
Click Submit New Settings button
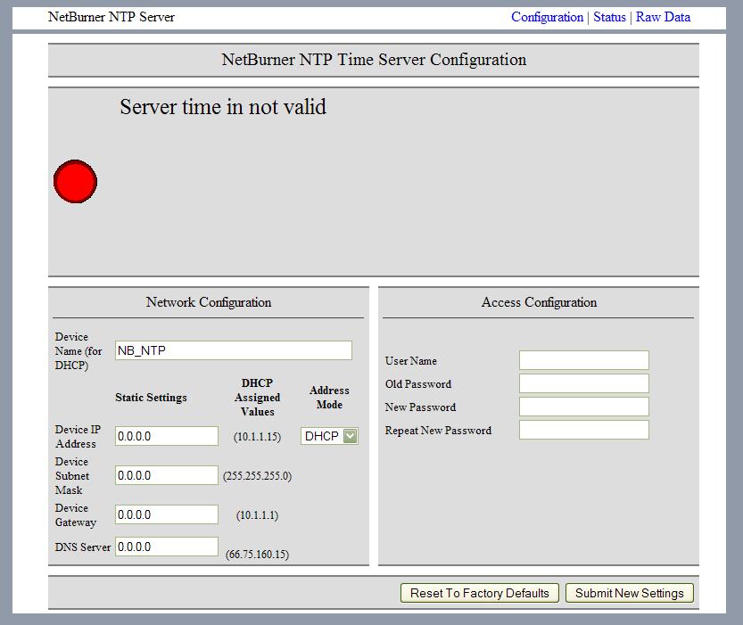[630, 593]
